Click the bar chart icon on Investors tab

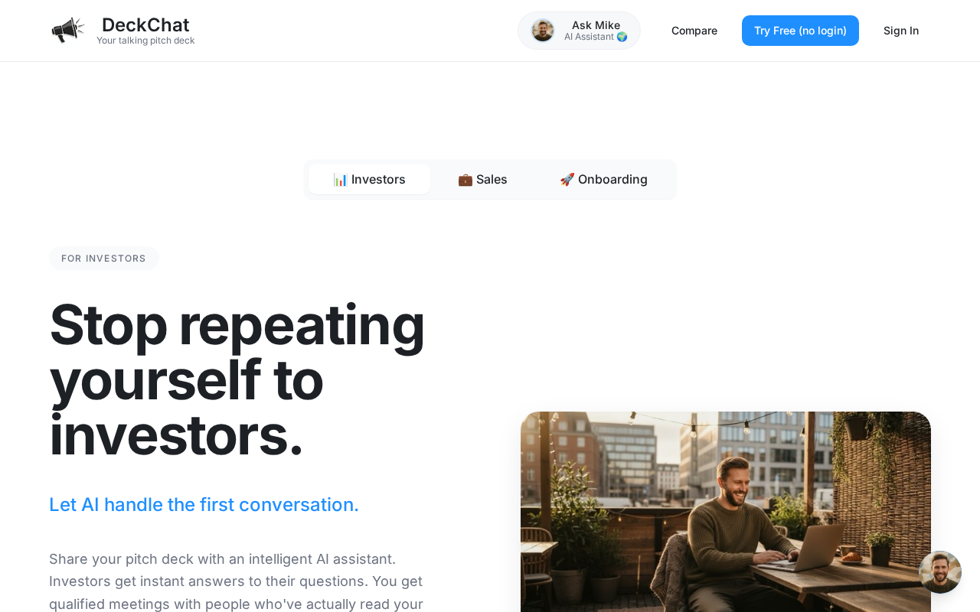tap(340, 179)
